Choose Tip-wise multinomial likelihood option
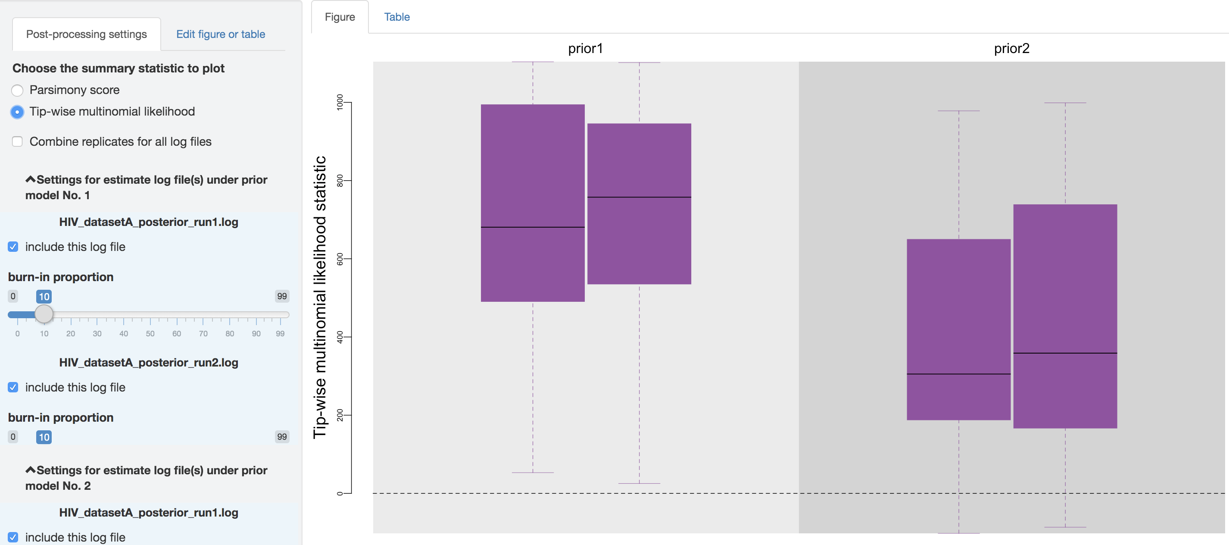The image size is (1229, 545). point(17,112)
